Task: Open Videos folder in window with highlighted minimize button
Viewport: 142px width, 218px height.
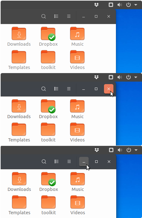Action: [78, 202]
